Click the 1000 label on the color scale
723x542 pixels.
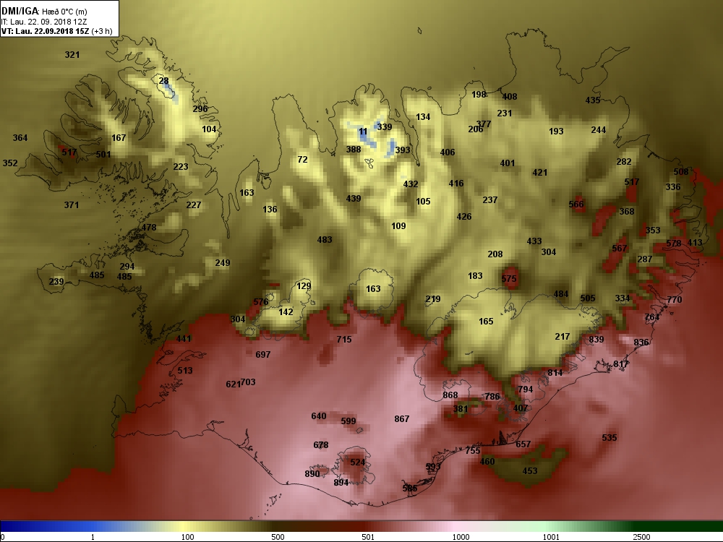coord(461,537)
